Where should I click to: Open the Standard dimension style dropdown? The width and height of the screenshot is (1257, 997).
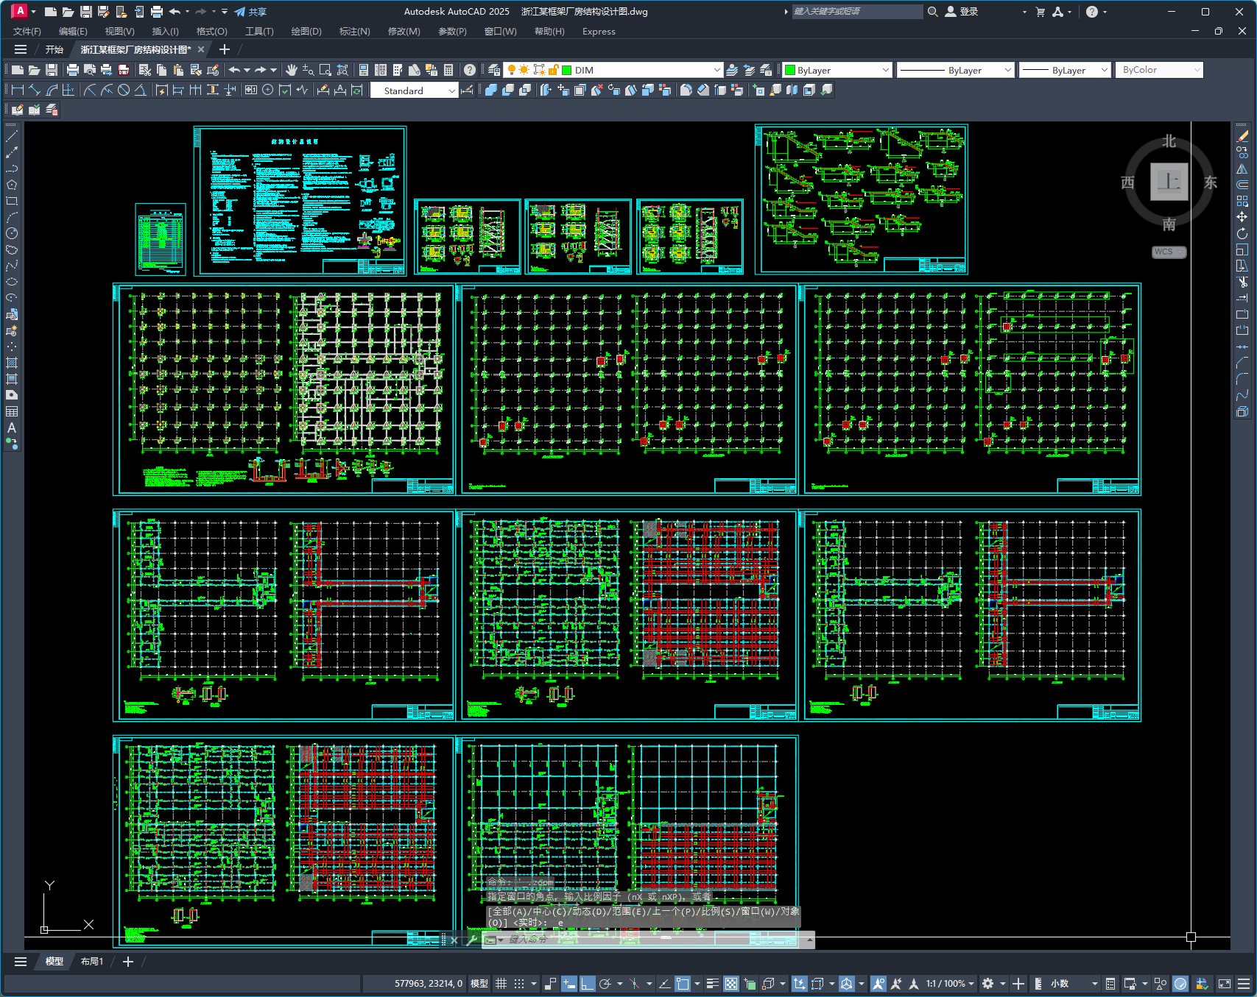(x=451, y=91)
